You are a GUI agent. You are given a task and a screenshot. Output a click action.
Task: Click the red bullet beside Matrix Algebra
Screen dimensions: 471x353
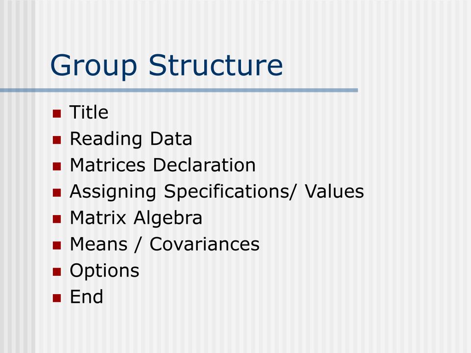coord(57,219)
